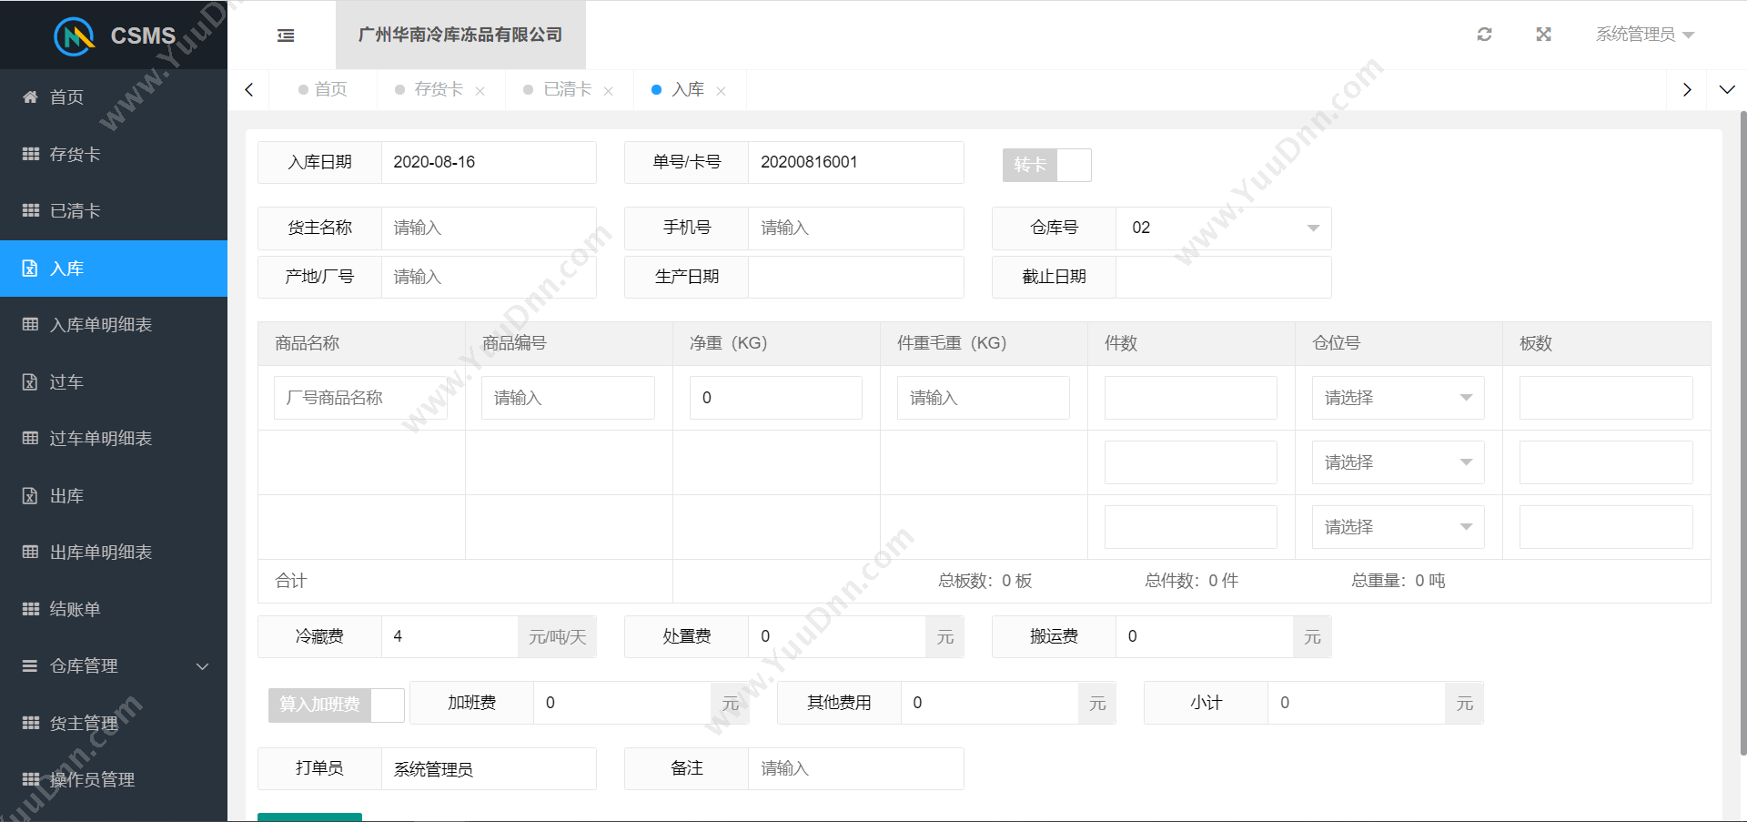1747x822 pixels.
Task: Click the 处置费 input field
Action: [837, 636]
